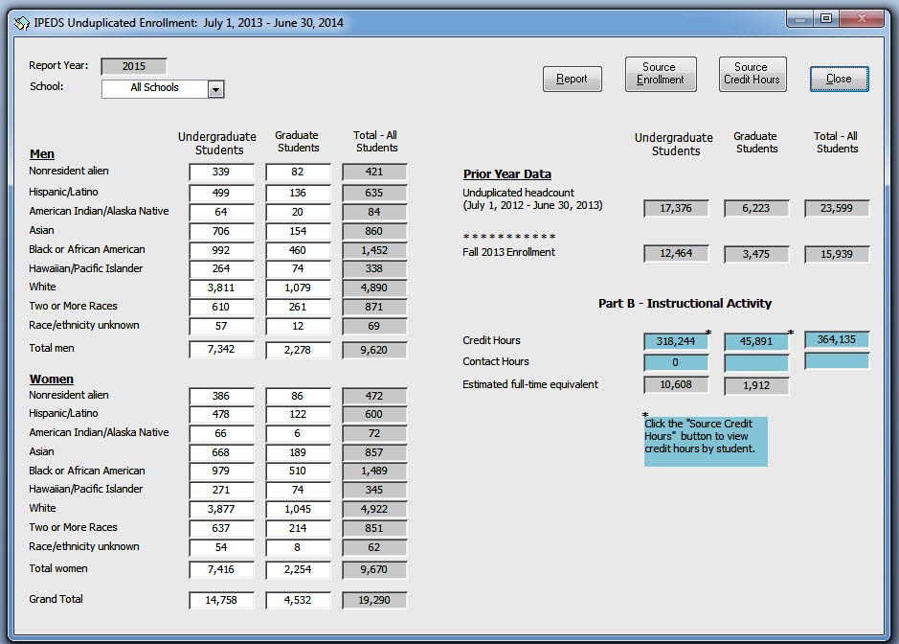Edit Men Hawaiian/Pacific Islander undergraduate field 264
The width and height of the screenshot is (899, 644).
click(221, 269)
